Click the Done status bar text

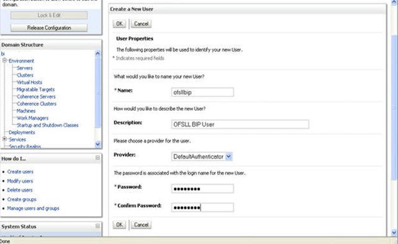coord(5,242)
